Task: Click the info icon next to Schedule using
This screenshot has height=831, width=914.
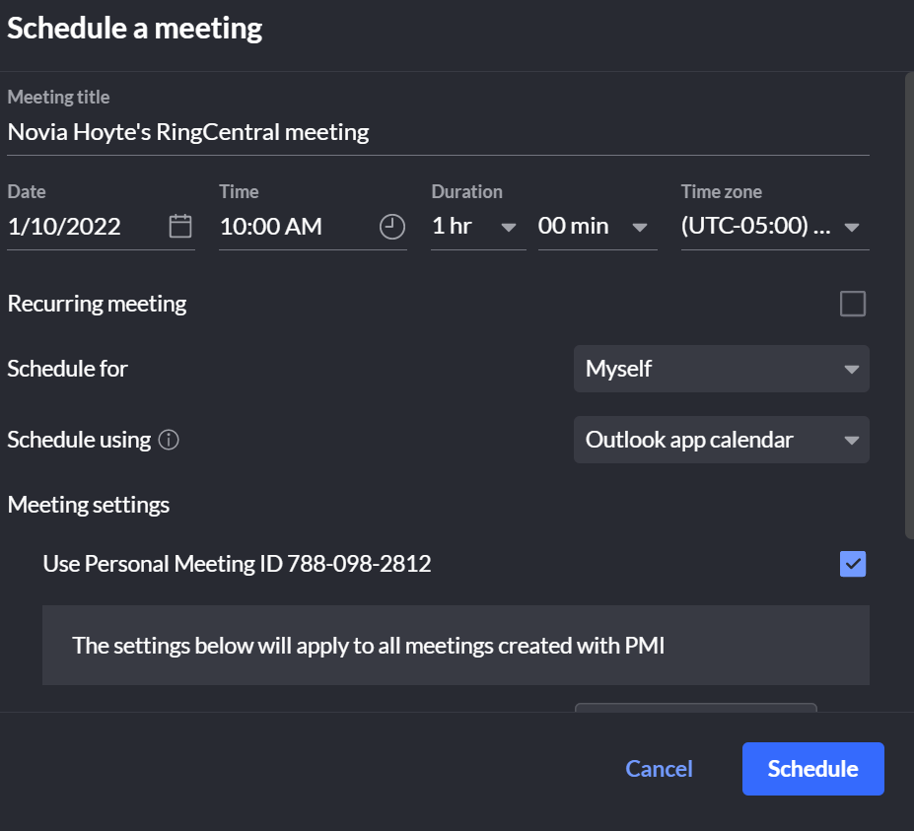Action: [x=169, y=440]
